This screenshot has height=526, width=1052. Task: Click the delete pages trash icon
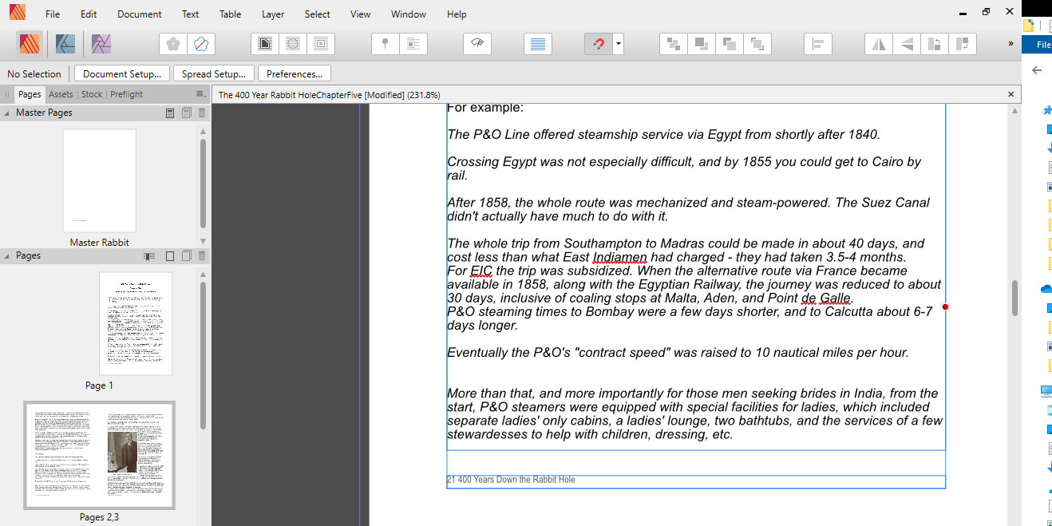[202, 256]
